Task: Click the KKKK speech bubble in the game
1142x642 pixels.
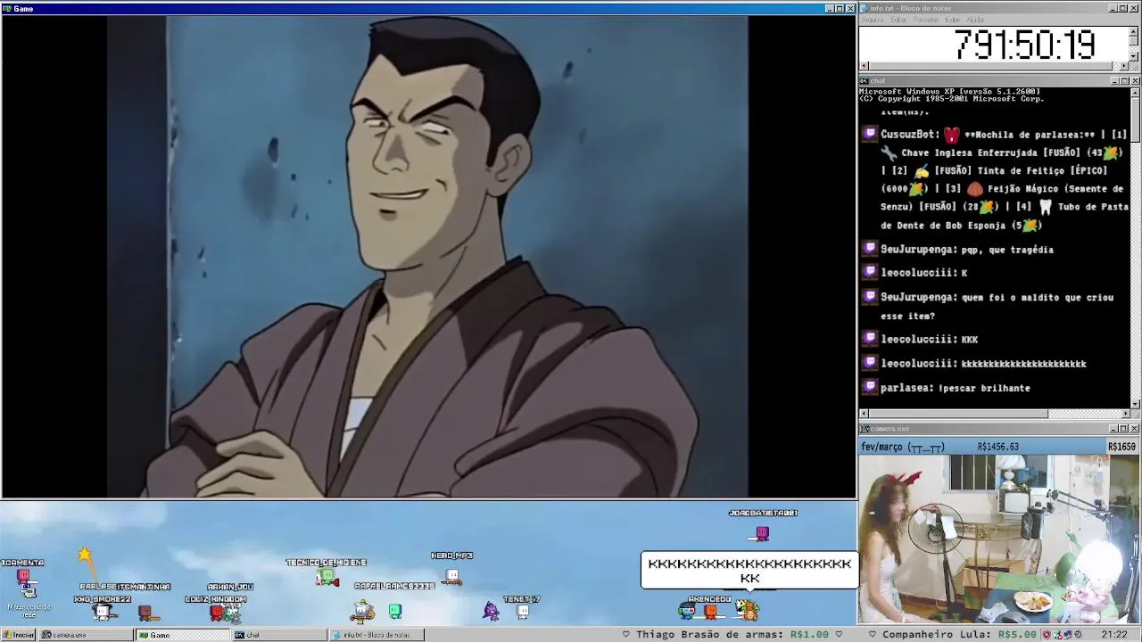Action: (x=749, y=571)
